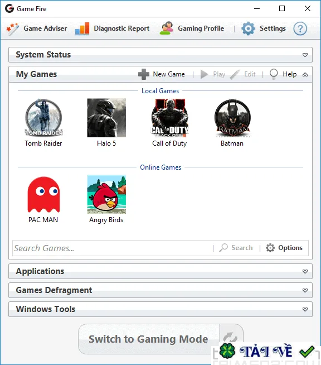321x365 pixels.
Task: Minimize the Game Fire window
Action: coord(257,8)
